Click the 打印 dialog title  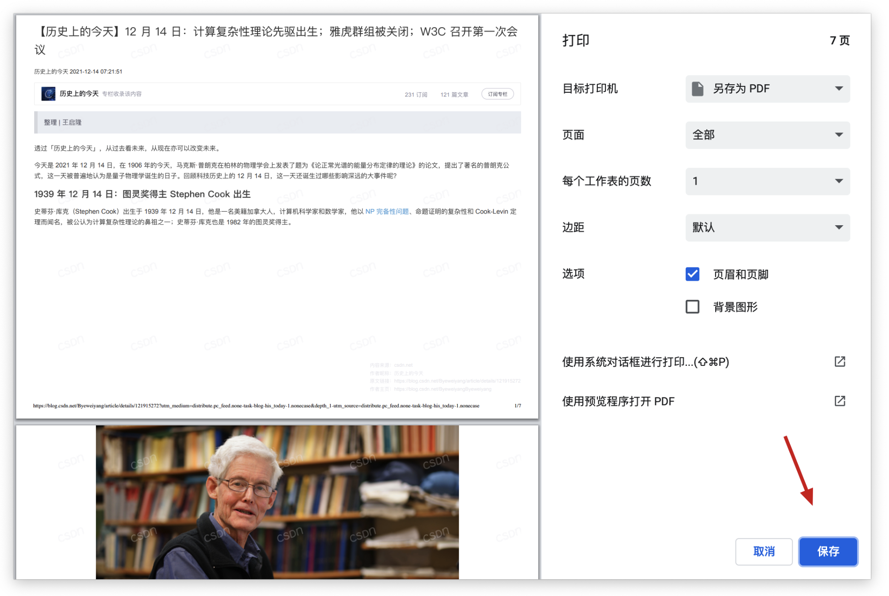point(576,40)
